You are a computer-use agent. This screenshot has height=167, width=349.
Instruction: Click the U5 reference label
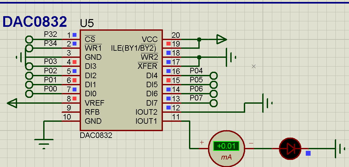point(87,23)
